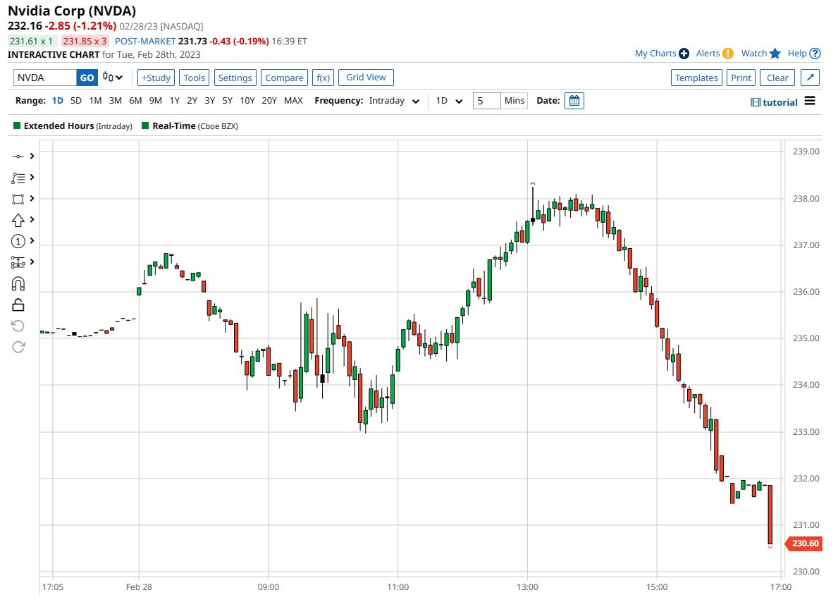Image resolution: width=838 pixels, height=602 pixels.
Task: Select the 2Y range
Action: click(x=192, y=101)
